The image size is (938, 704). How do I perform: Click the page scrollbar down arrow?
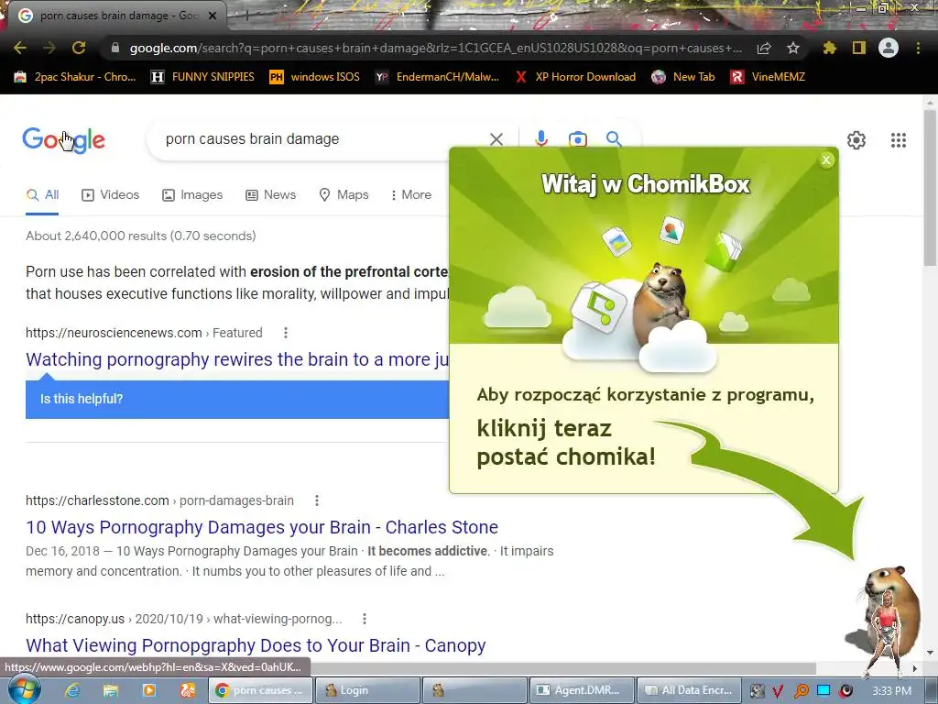click(930, 653)
